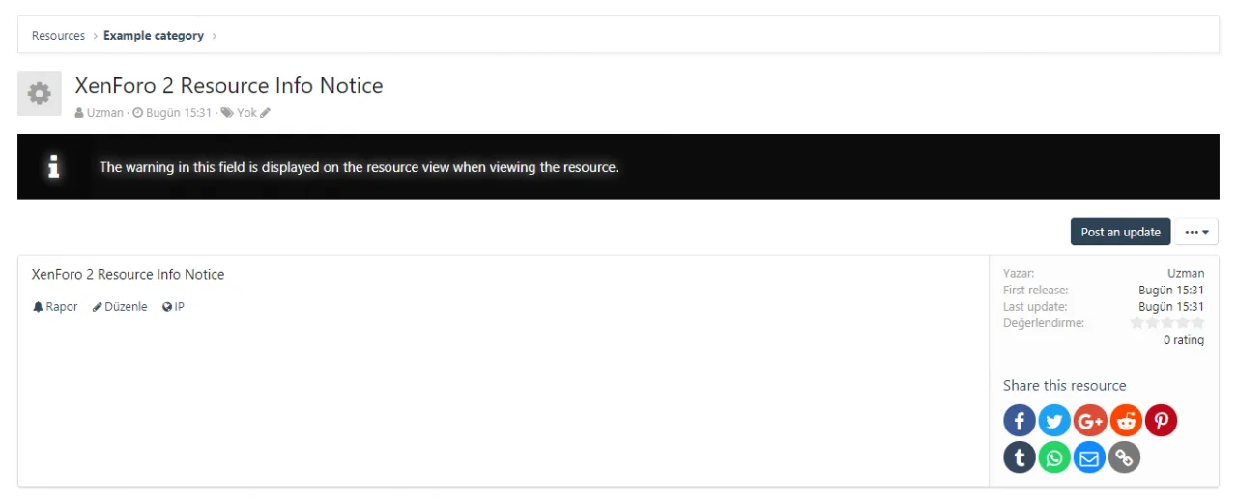View the poster IP link
Viewport: 1237px width, 498px height.
pyautogui.click(x=174, y=307)
